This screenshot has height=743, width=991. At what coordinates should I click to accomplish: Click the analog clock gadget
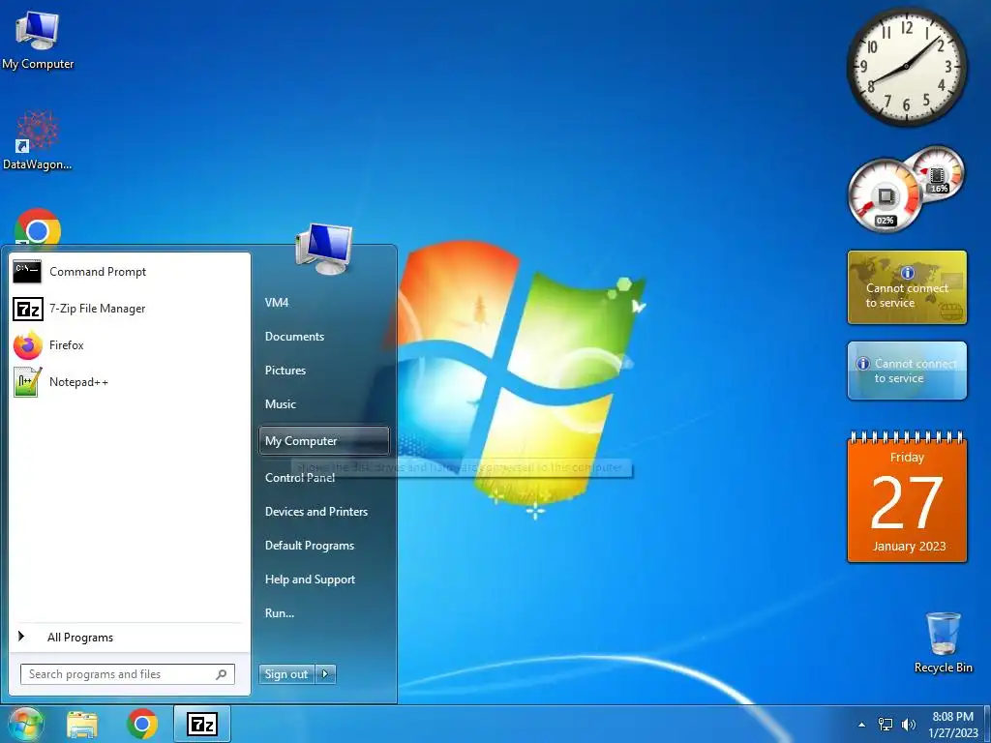click(906, 67)
